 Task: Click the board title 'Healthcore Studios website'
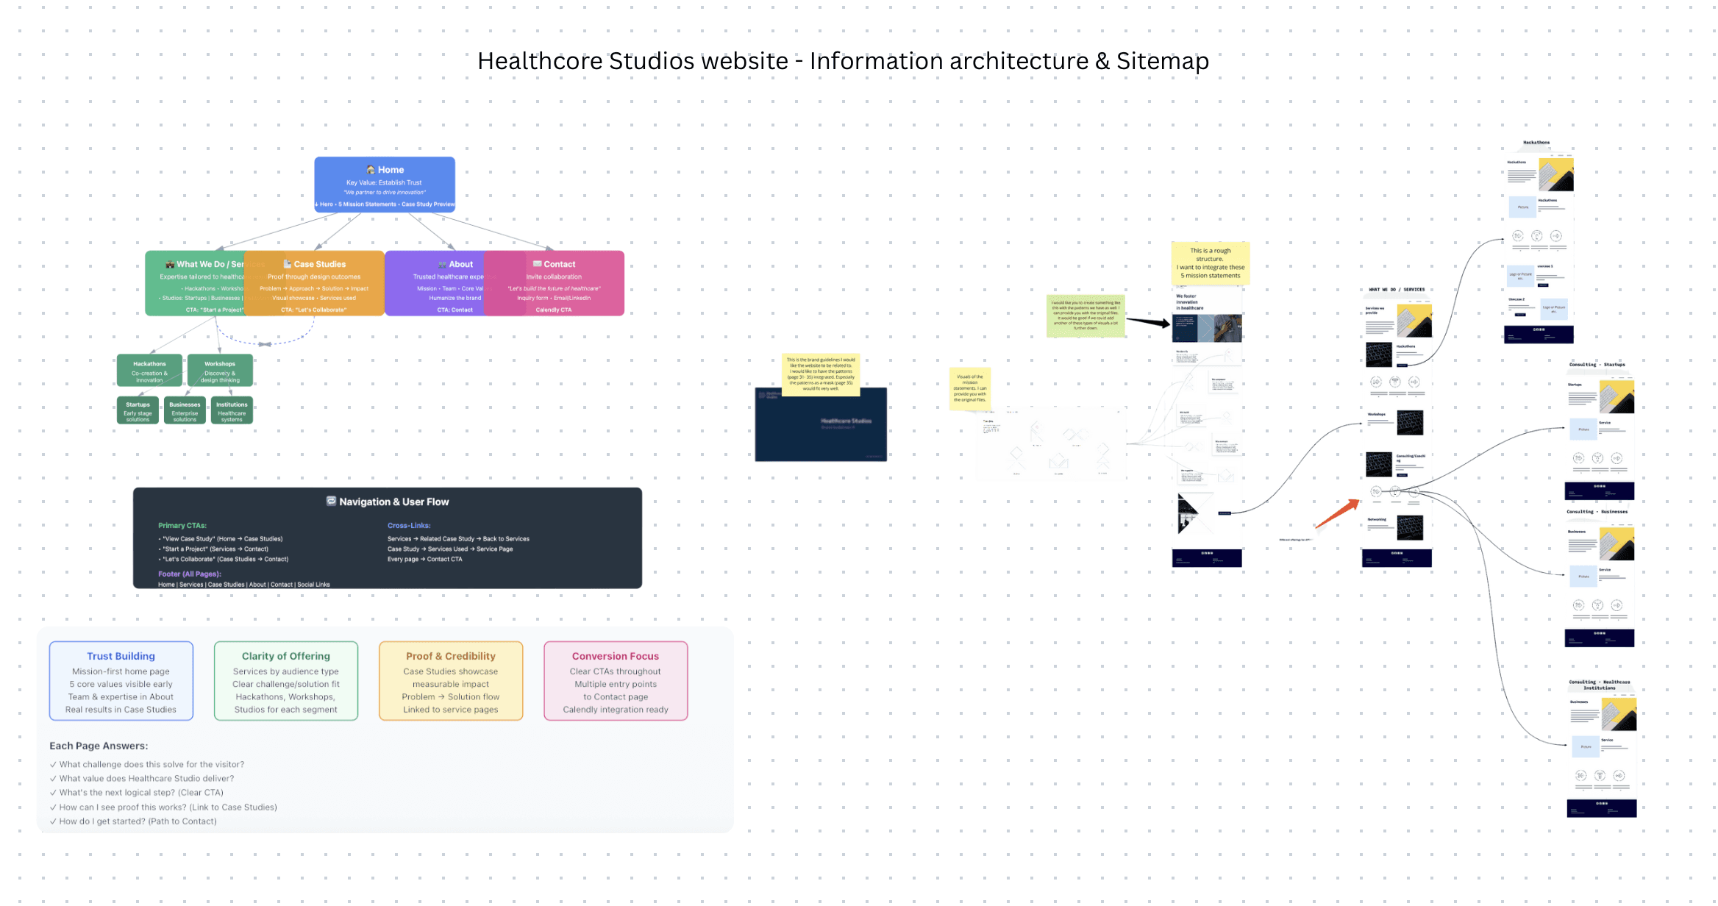coord(843,61)
